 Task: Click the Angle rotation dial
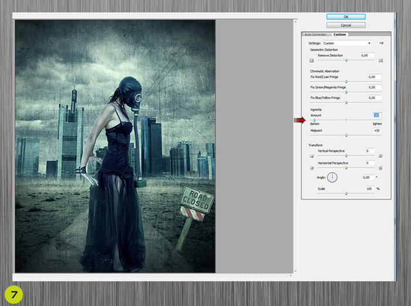click(x=332, y=177)
